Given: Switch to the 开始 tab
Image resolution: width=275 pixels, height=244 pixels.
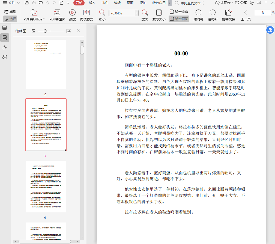Looking at the screenshot, I should point(79,3).
